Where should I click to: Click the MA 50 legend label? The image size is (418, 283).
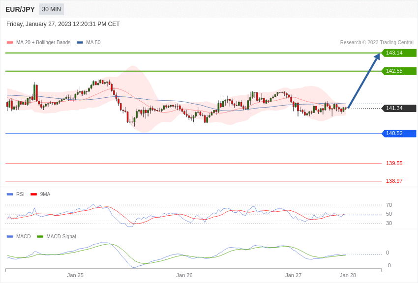[x=93, y=42]
